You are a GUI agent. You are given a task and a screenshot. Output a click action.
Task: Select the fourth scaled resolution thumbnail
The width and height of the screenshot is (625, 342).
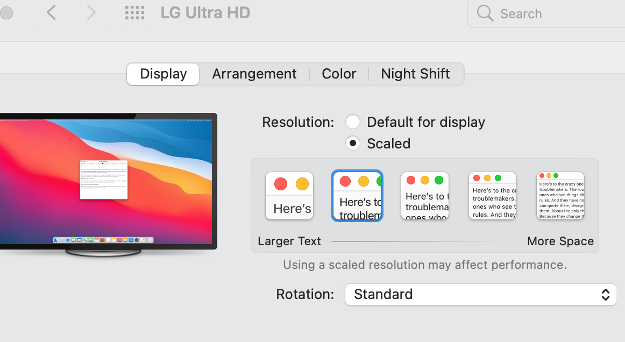493,196
